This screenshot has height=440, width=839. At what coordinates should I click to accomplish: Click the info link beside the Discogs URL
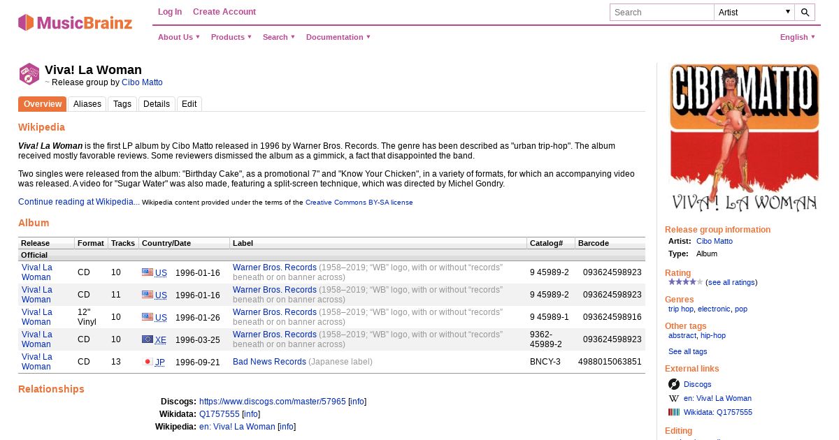point(357,402)
